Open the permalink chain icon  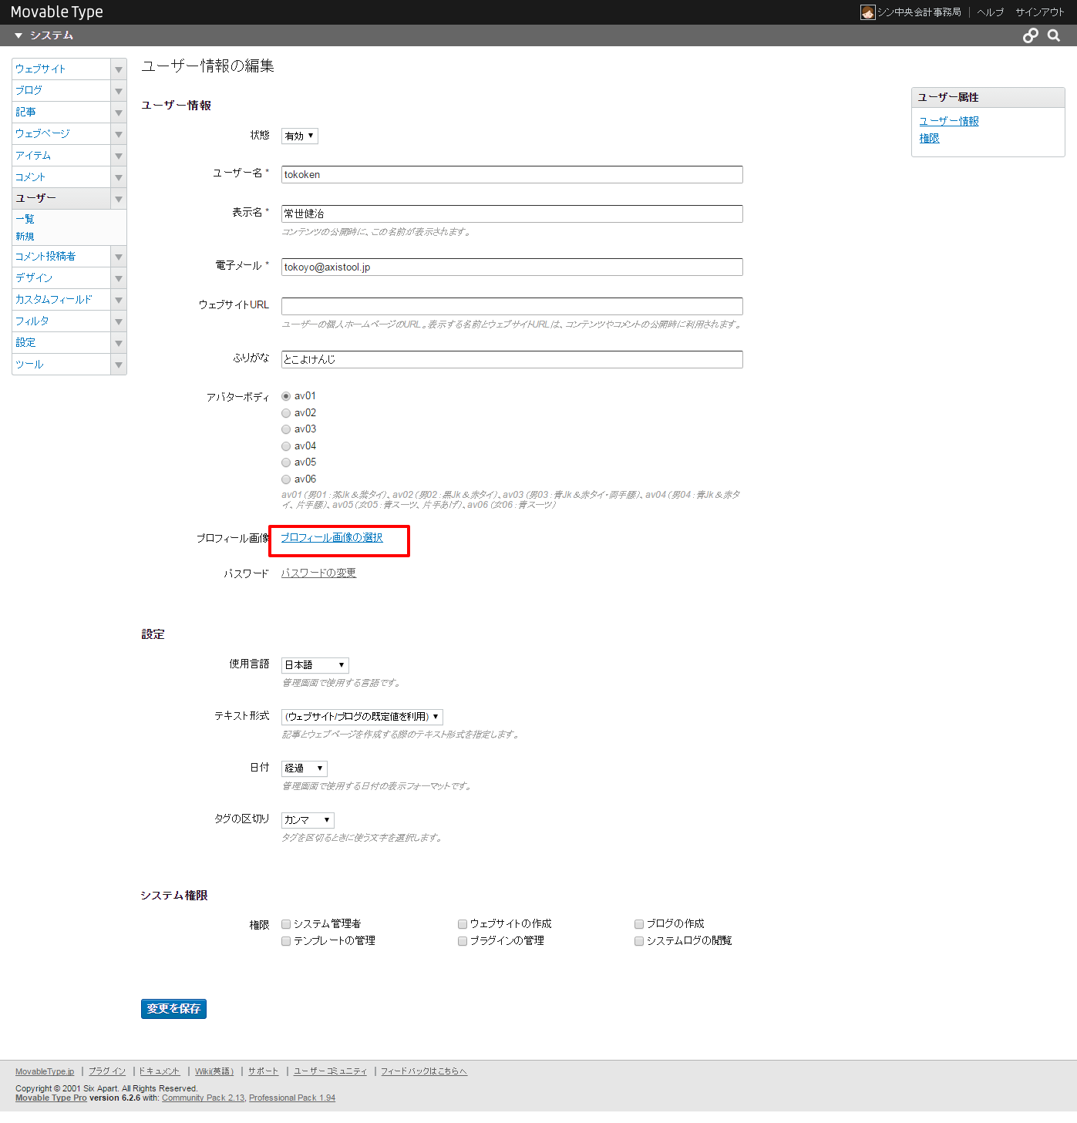[x=1031, y=35]
